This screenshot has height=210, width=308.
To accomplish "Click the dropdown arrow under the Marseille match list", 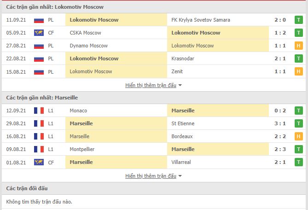I will [180, 176].
